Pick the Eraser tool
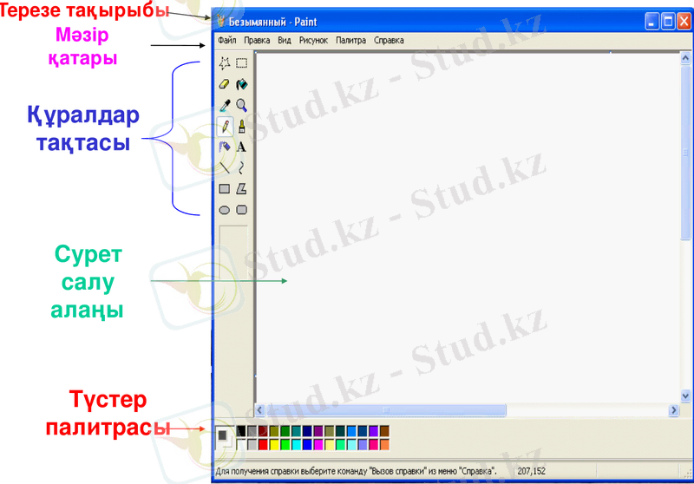Image resolution: width=694 pixels, height=484 pixels. click(x=225, y=84)
